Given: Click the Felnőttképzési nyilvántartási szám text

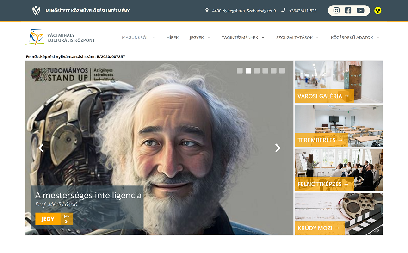Looking at the screenshot, I should 75,56.
